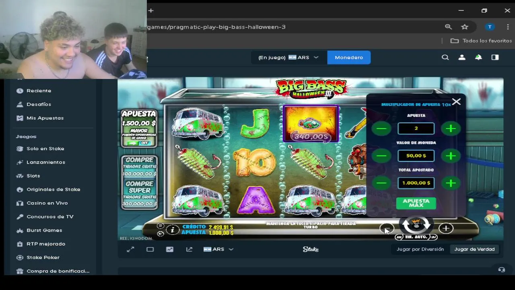Open a new browser tab with plus
Screen dimensions: 515x290
click(x=150, y=10)
